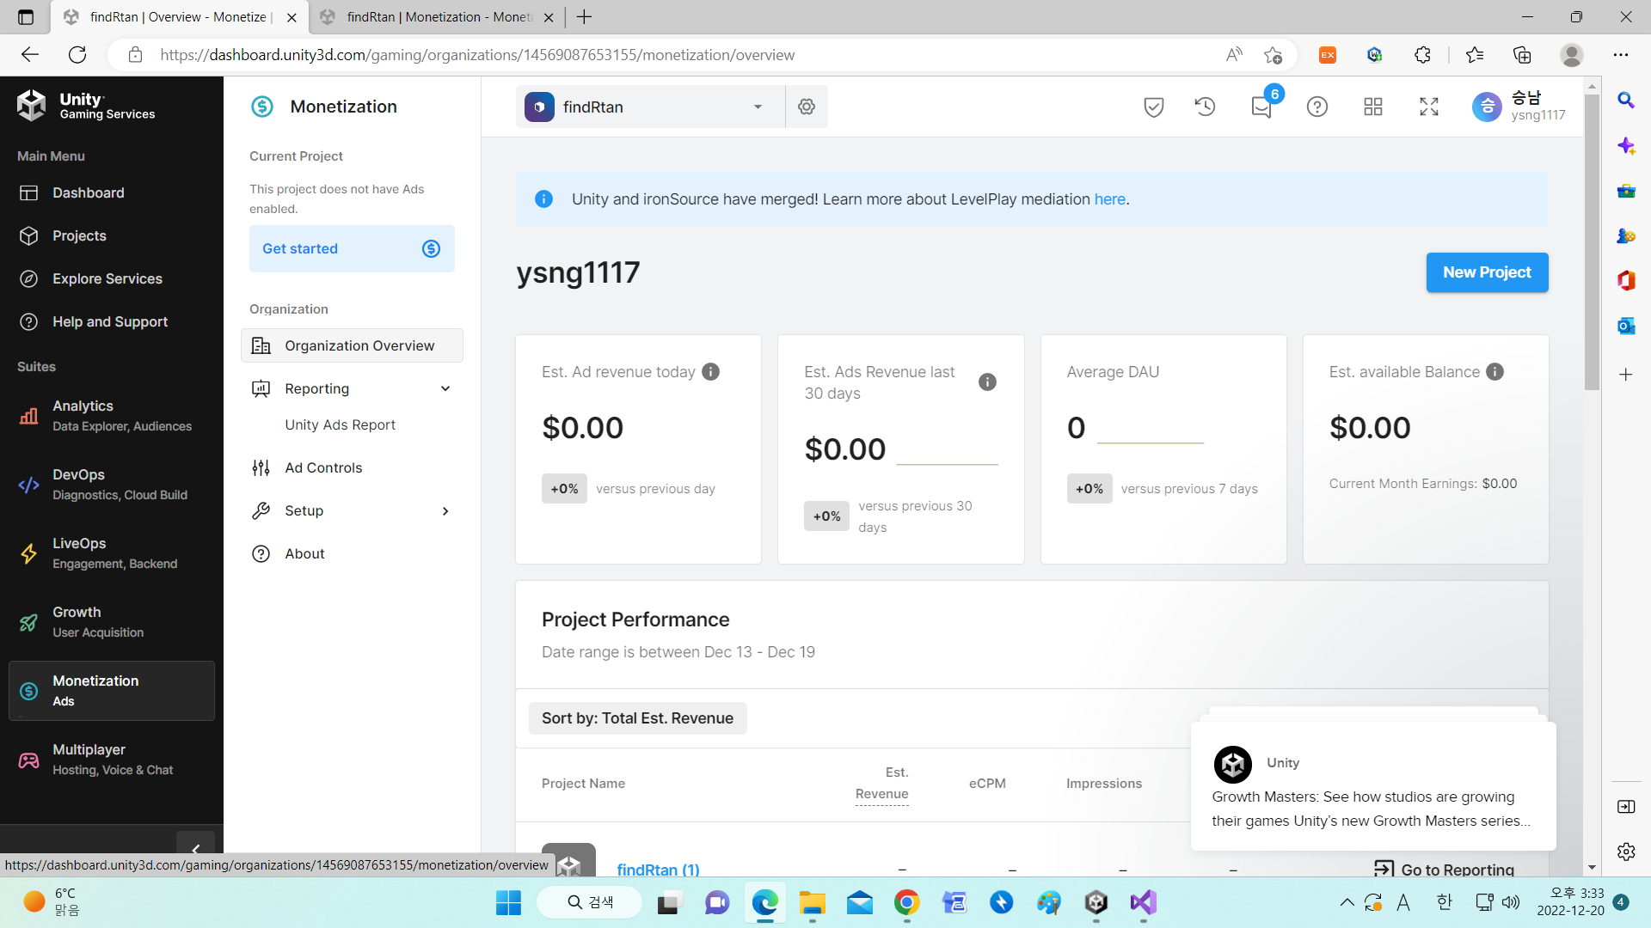Image resolution: width=1651 pixels, height=928 pixels.
Task: Click the Est. Revenue column header
Action: coord(881,783)
